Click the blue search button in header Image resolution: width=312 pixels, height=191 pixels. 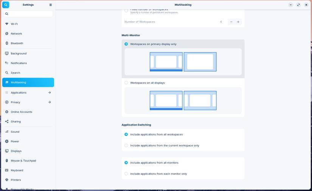pos(6,5)
